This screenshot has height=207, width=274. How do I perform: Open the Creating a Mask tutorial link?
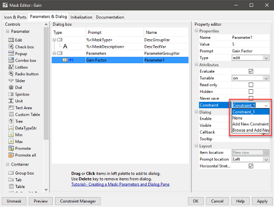pyautogui.click(x=120, y=184)
